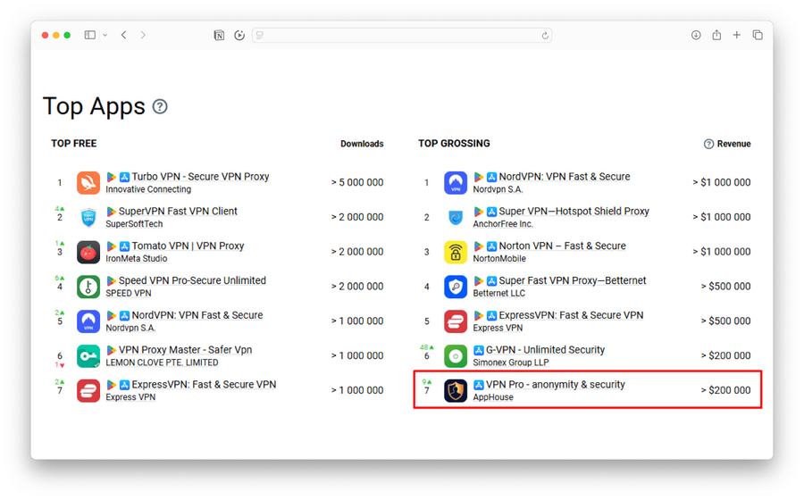
Task: Open the Share menu icon
Action: (x=716, y=35)
